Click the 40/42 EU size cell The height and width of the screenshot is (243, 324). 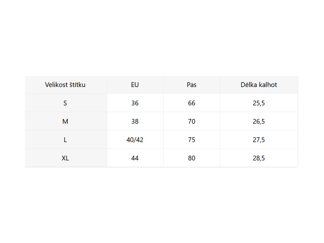click(135, 140)
